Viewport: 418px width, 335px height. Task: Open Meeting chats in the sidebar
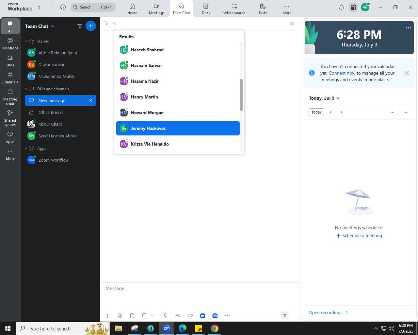point(10,97)
